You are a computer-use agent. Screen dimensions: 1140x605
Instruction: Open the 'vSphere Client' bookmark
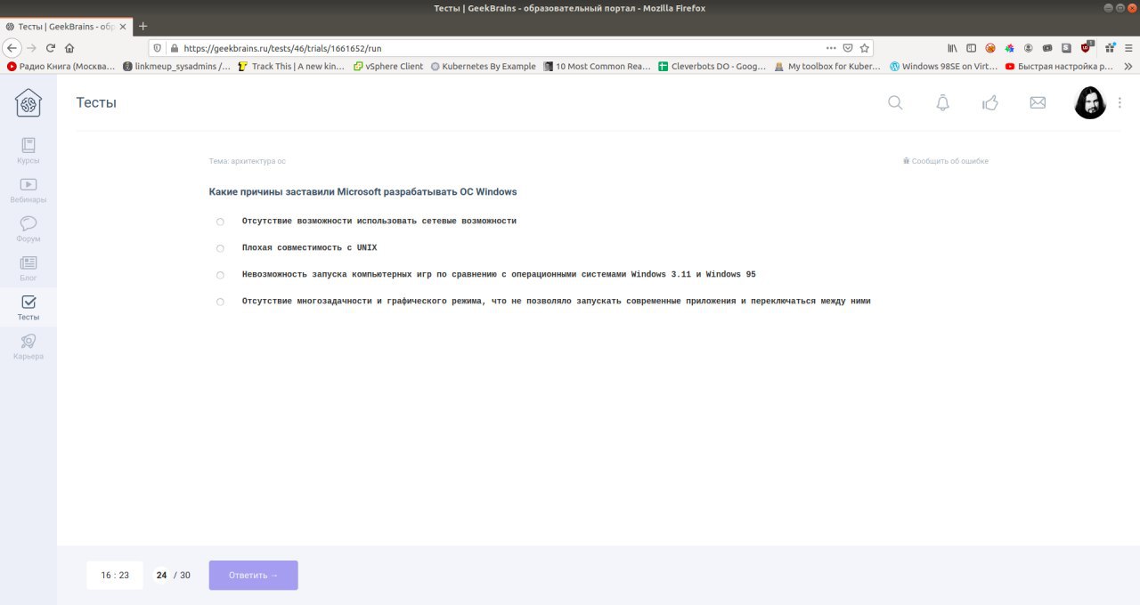click(x=388, y=66)
